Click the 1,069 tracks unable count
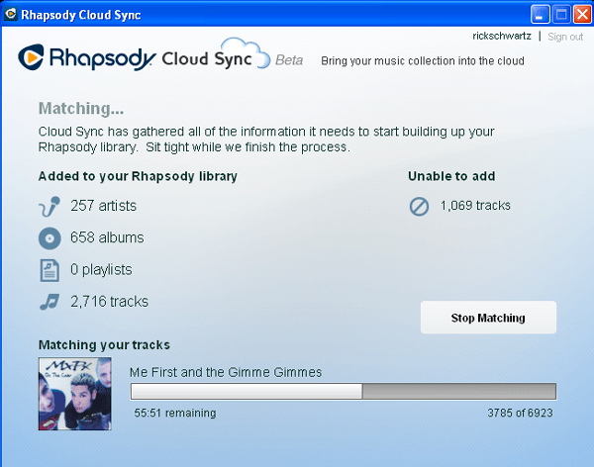594x467 pixels. [475, 206]
